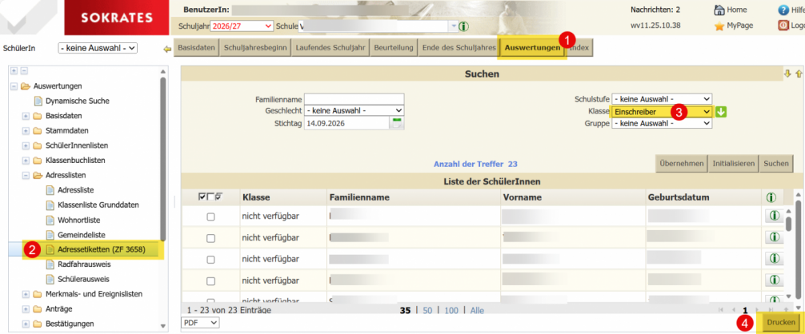This screenshot has height=334, width=805.
Task: Expand the Basisdaten tree folder
Action: tap(26, 116)
